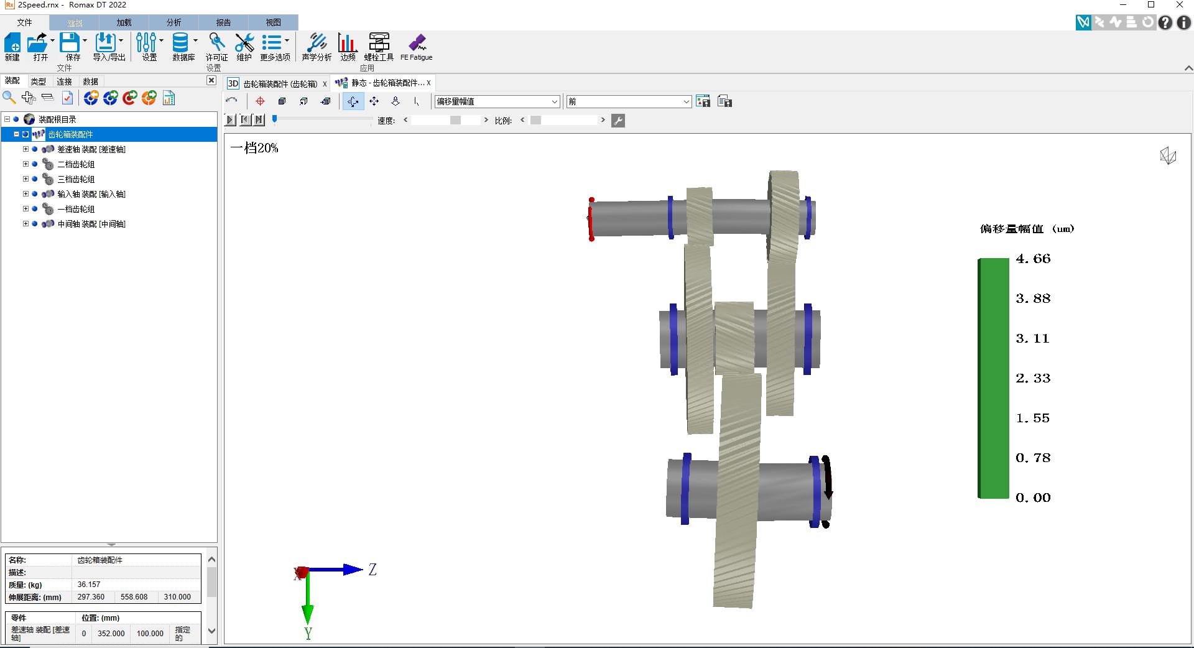
Task: Toggle visibility dot of 差速轴 装配
Action: pos(35,149)
